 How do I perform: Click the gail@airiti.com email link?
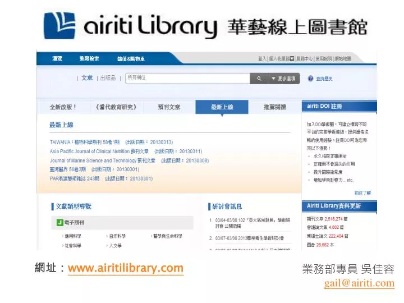(x=359, y=283)
